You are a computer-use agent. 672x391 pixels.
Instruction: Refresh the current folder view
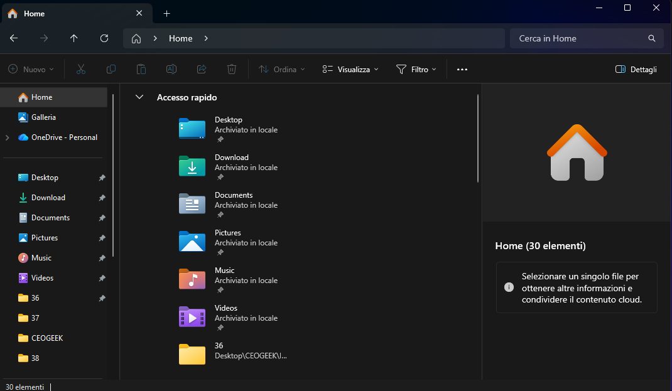[104, 38]
